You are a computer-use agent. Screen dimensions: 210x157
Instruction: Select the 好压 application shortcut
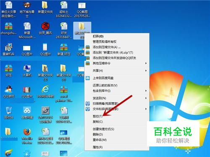(8, 71)
